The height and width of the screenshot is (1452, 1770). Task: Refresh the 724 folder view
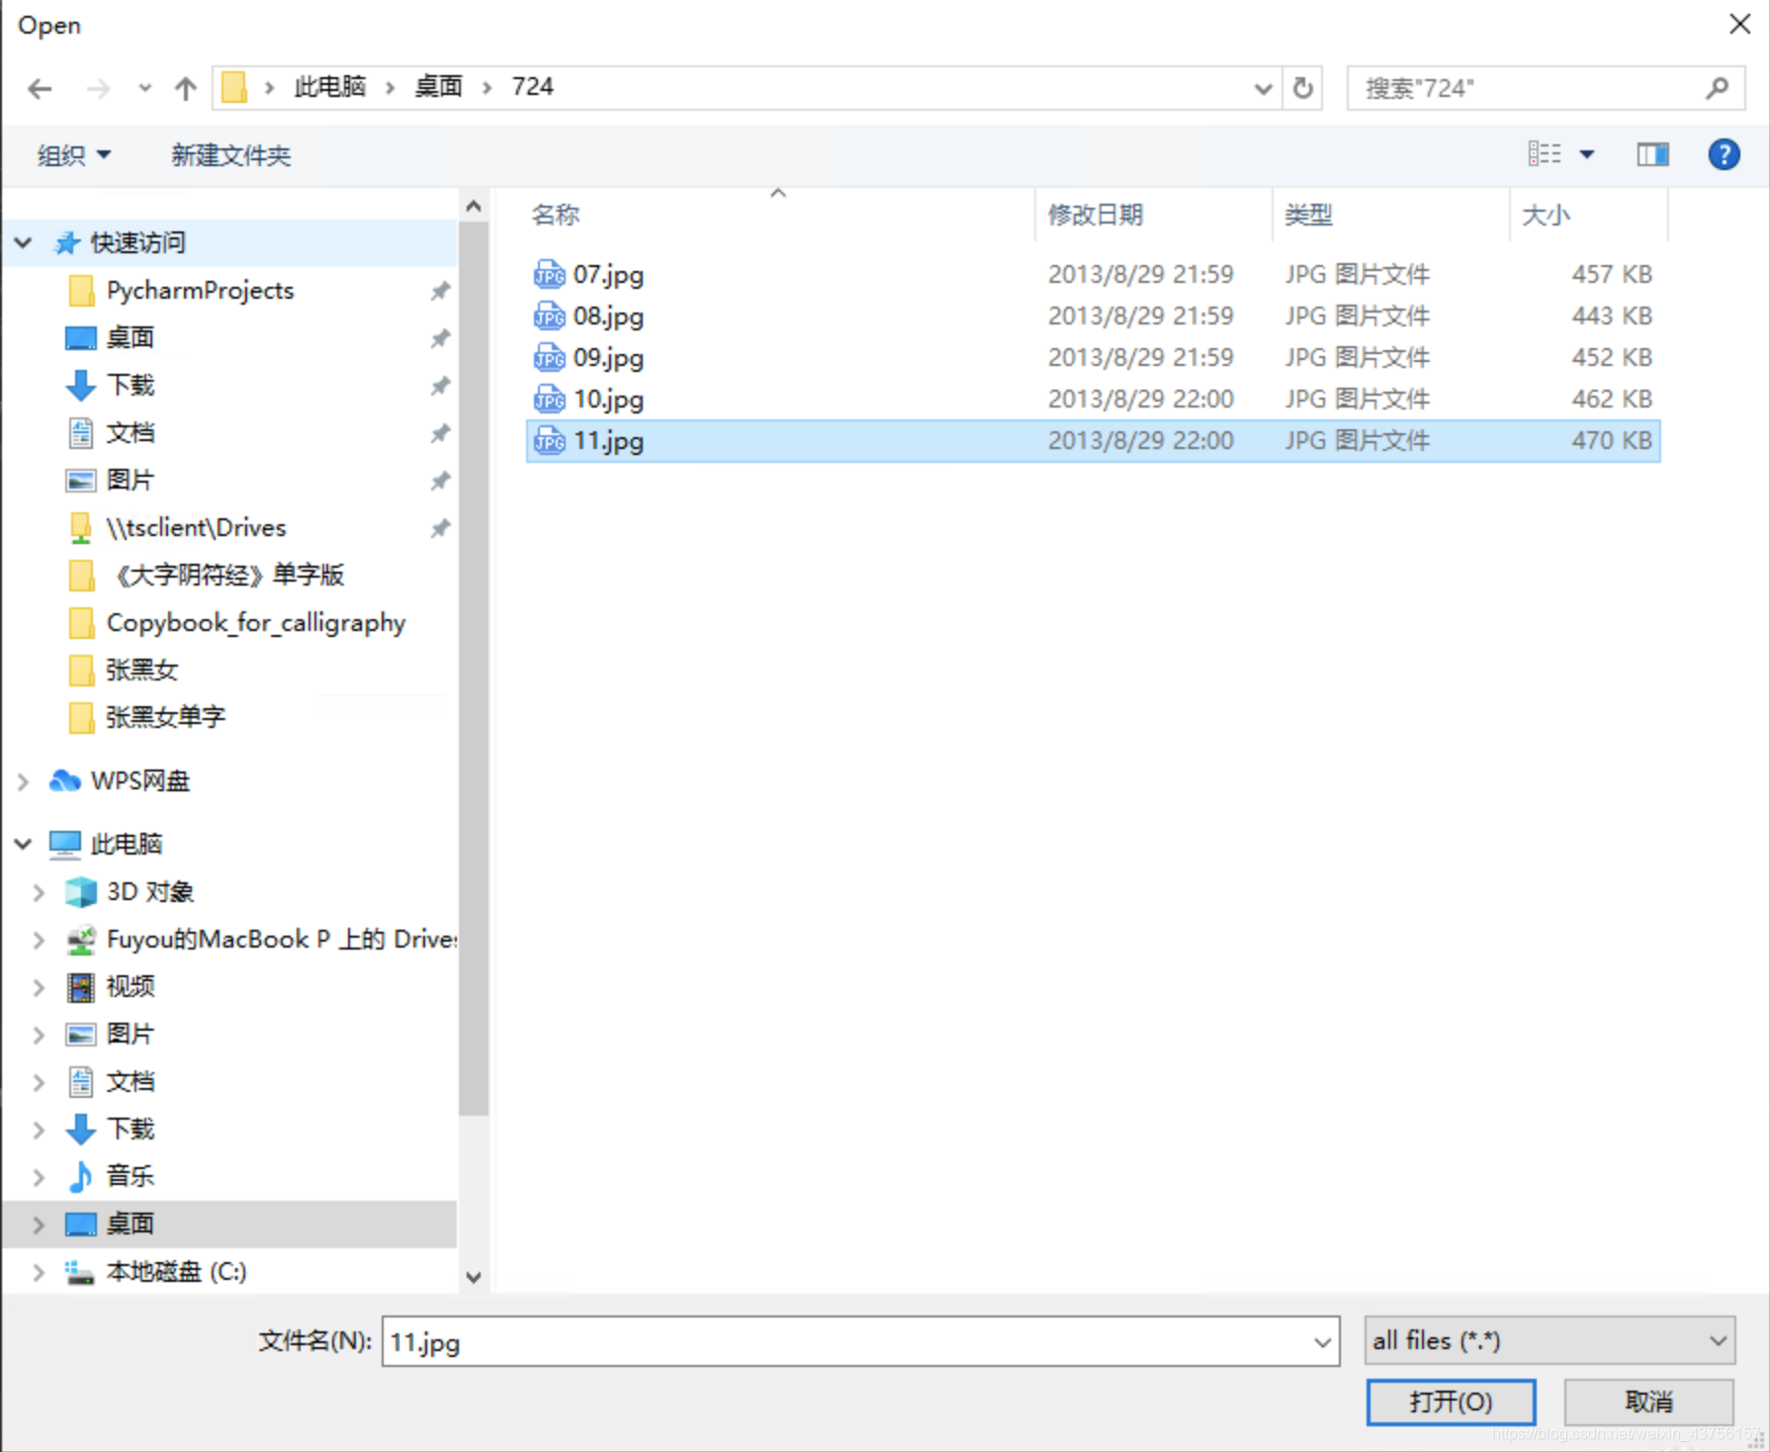click(x=1303, y=88)
